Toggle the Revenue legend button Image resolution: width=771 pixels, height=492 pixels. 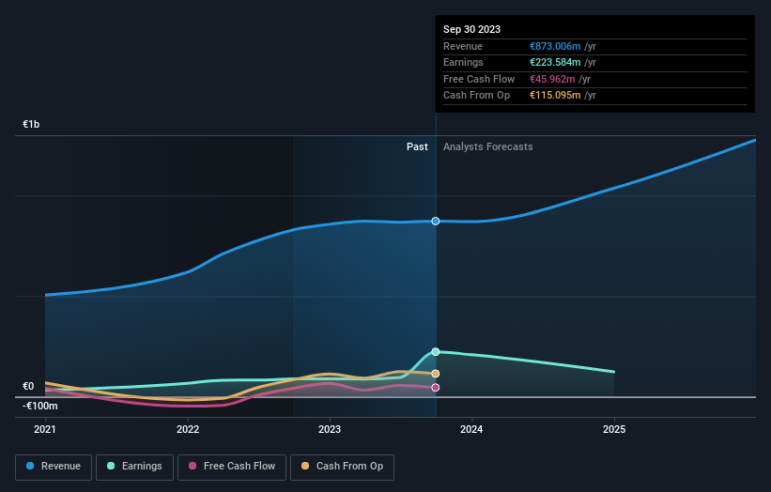coord(54,467)
